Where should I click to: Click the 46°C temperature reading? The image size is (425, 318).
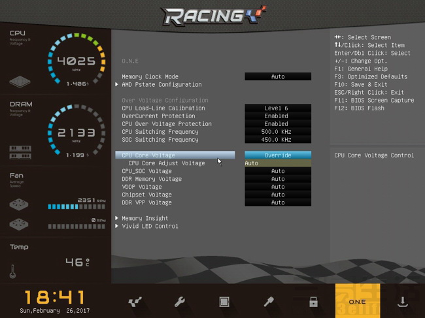click(77, 262)
